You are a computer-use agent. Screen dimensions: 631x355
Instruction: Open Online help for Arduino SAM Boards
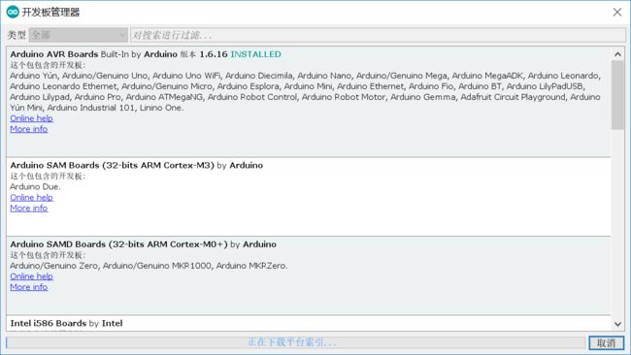[x=31, y=198]
